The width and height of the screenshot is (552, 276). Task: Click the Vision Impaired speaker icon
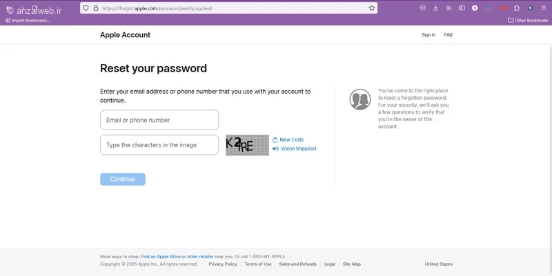[x=275, y=149]
